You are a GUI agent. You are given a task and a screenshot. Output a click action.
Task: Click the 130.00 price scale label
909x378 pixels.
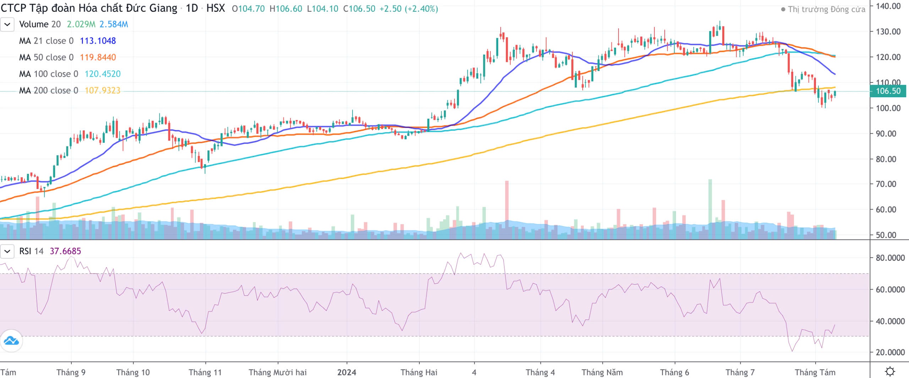888,32
